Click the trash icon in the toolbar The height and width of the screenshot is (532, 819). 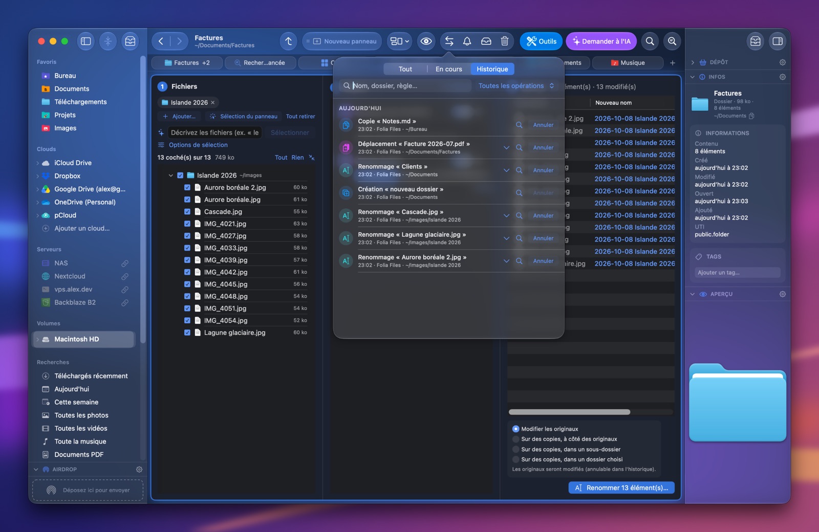click(x=505, y=41)
